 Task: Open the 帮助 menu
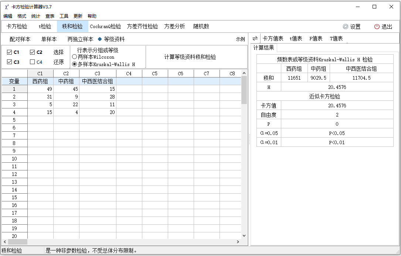coord(92,16)
